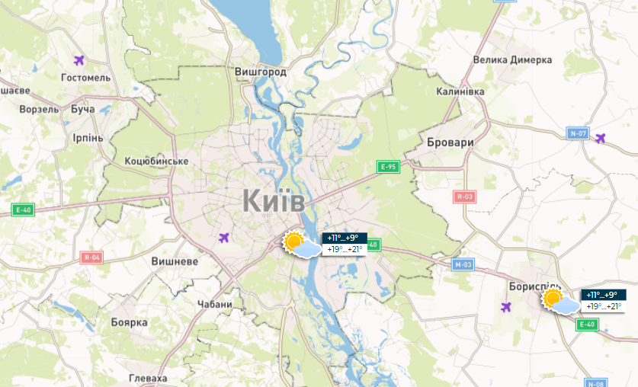
Task: Click the airport icon inside Київ
Action: click(x=224, y=238)
